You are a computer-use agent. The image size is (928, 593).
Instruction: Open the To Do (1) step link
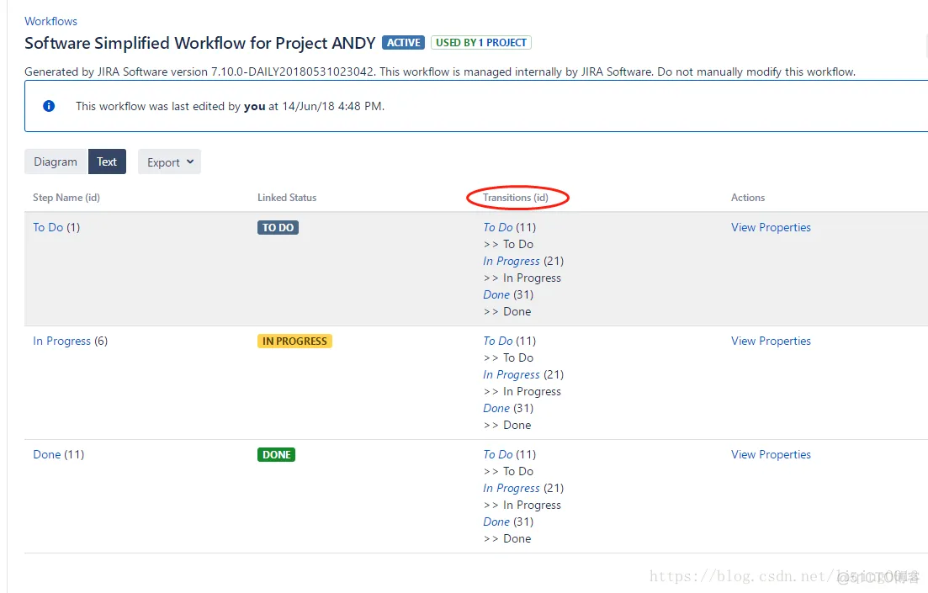[48, 227]
